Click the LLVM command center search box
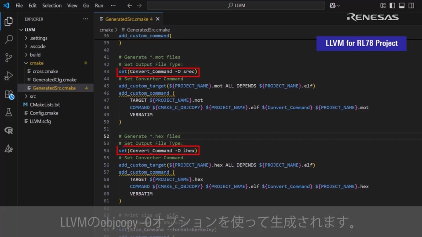The height and width of the screenshot is (237, 422). (x=236, y=6)
